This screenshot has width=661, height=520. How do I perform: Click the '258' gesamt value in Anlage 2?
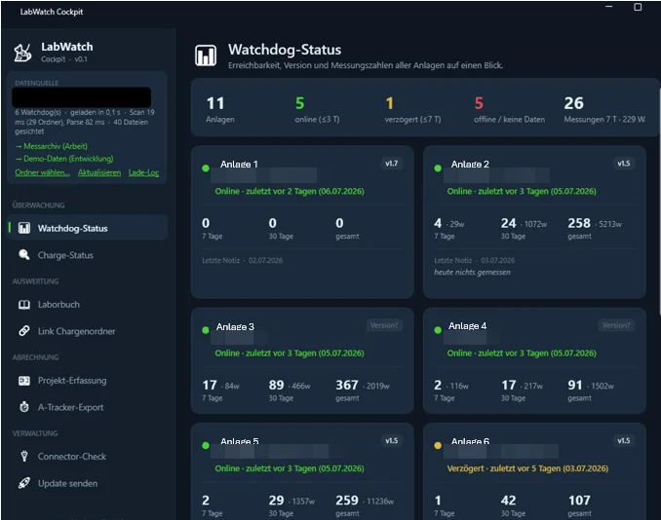pyautogui.click(x=579, y=223)
